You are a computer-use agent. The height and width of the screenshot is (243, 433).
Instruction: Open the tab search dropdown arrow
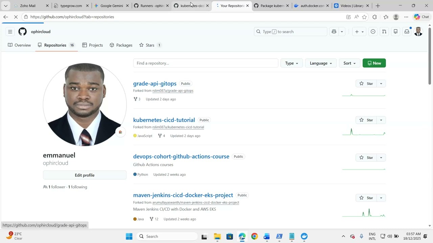(6, 6)
